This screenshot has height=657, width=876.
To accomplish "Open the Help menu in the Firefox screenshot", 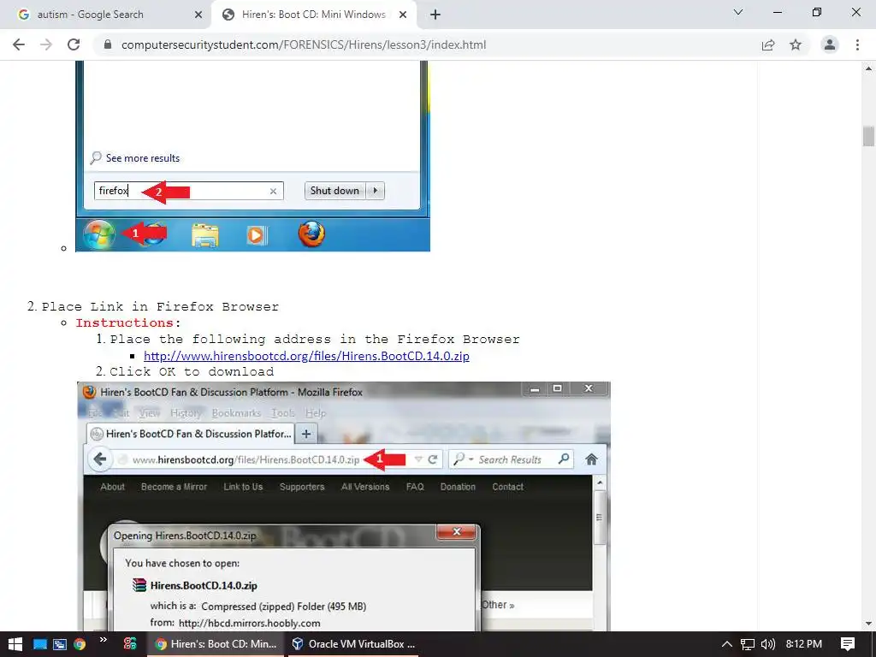I will 316,413.
